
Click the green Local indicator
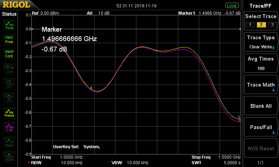[232, 6]
